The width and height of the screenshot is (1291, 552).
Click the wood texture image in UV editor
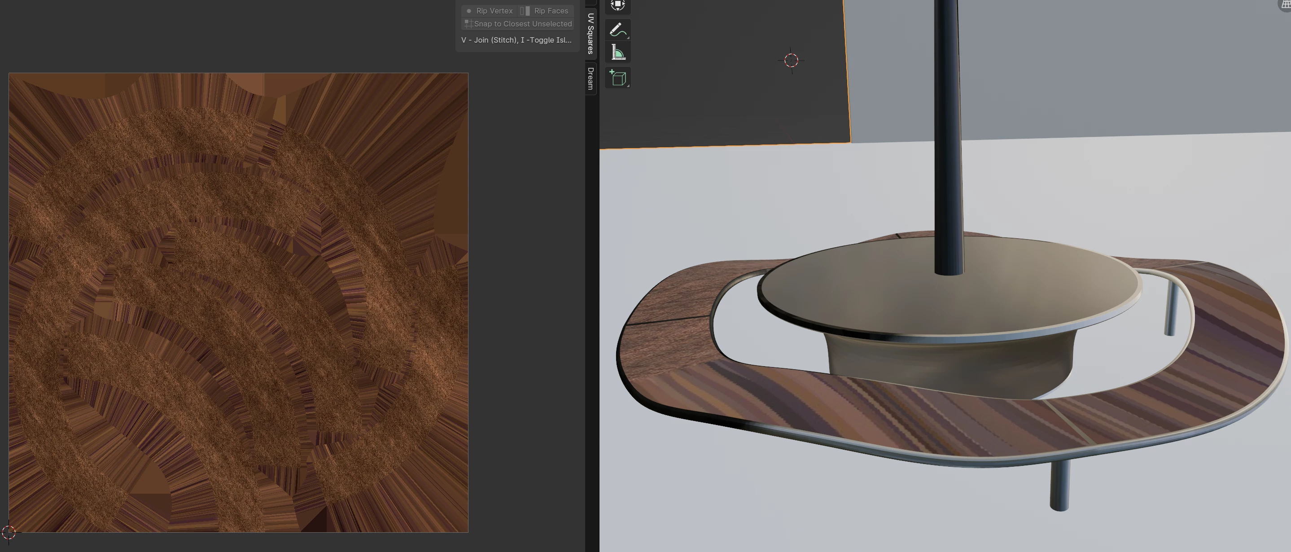(238, 302)
